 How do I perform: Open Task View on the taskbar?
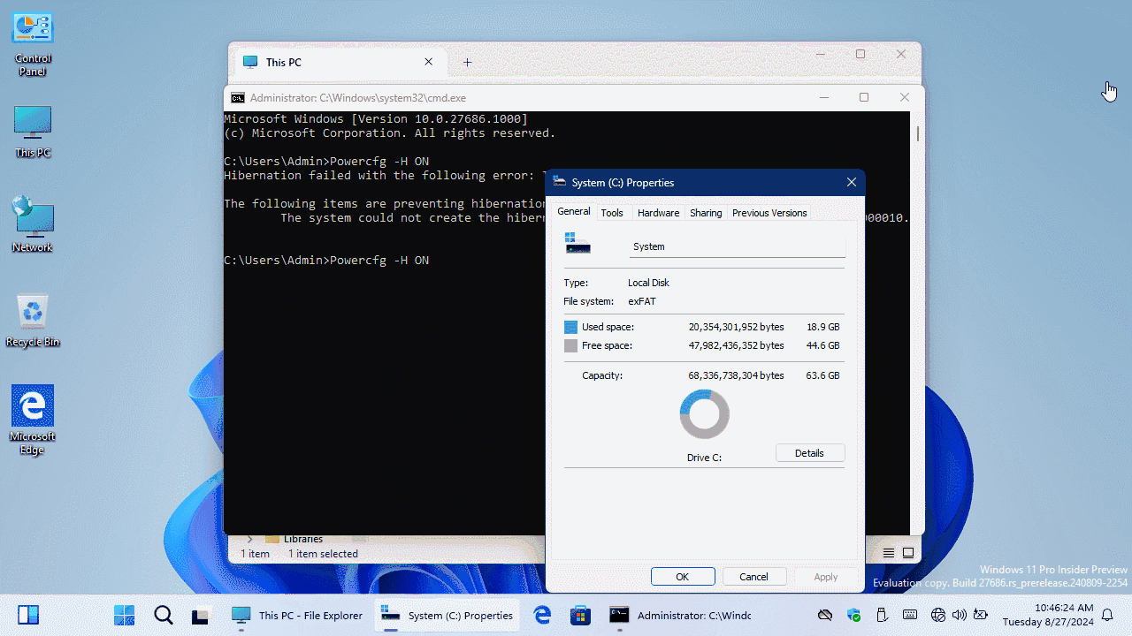tap(200, 615)
